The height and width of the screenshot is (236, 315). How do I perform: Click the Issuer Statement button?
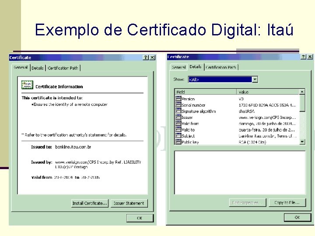click(129, 203)
